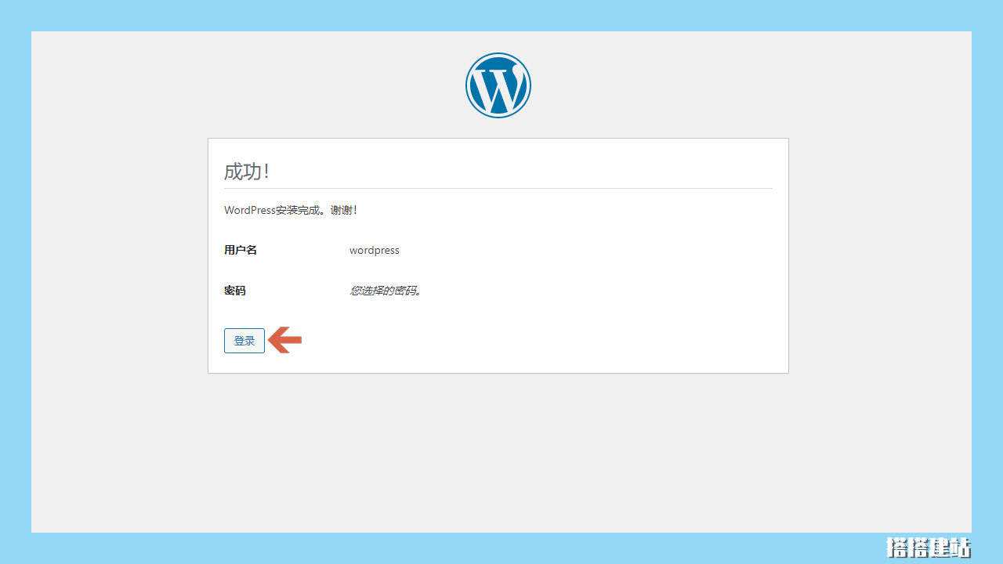
Task: Click the 您选择的密码。 text
Action: (x=386, y=291)
